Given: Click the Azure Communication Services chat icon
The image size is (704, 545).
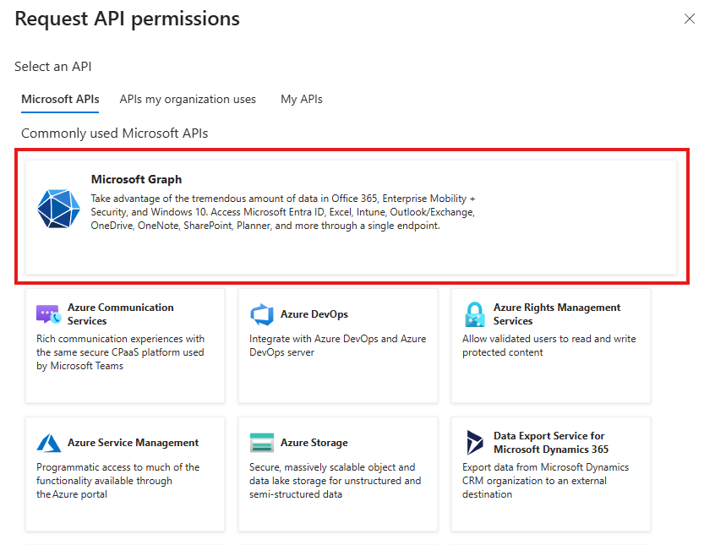Looking at the screenshot, I should pos(48,314).
